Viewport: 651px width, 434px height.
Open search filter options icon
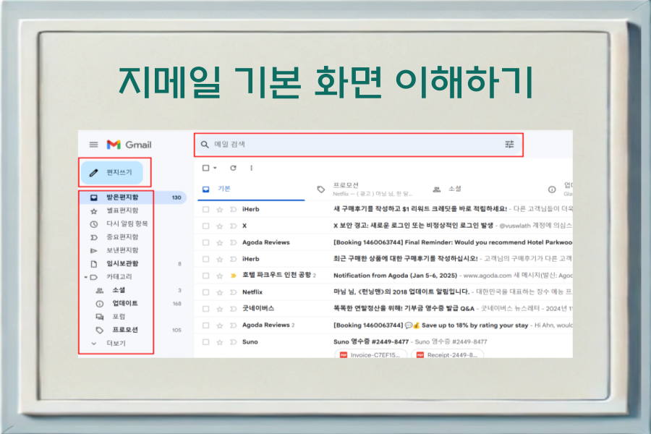coord(509,144)
